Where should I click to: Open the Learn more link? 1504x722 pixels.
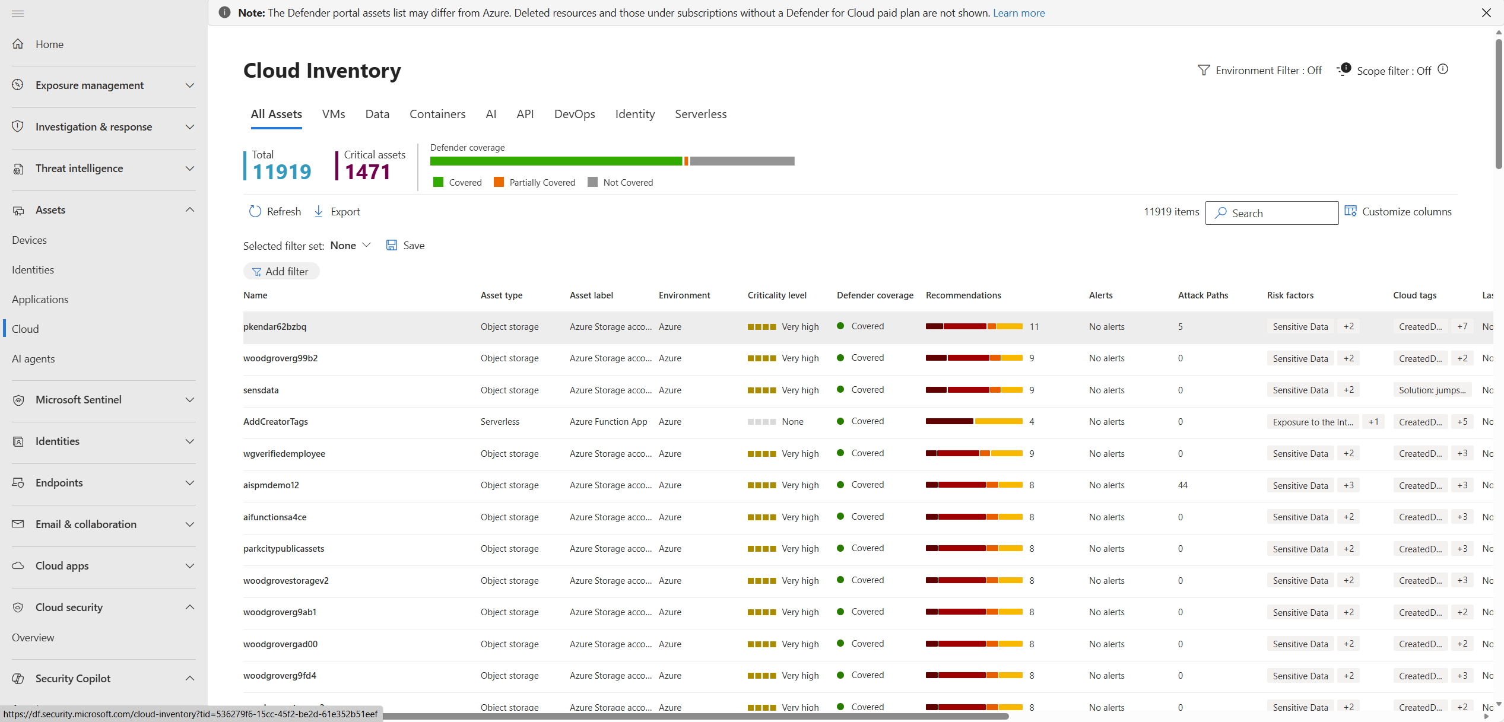pos(1018,12)
